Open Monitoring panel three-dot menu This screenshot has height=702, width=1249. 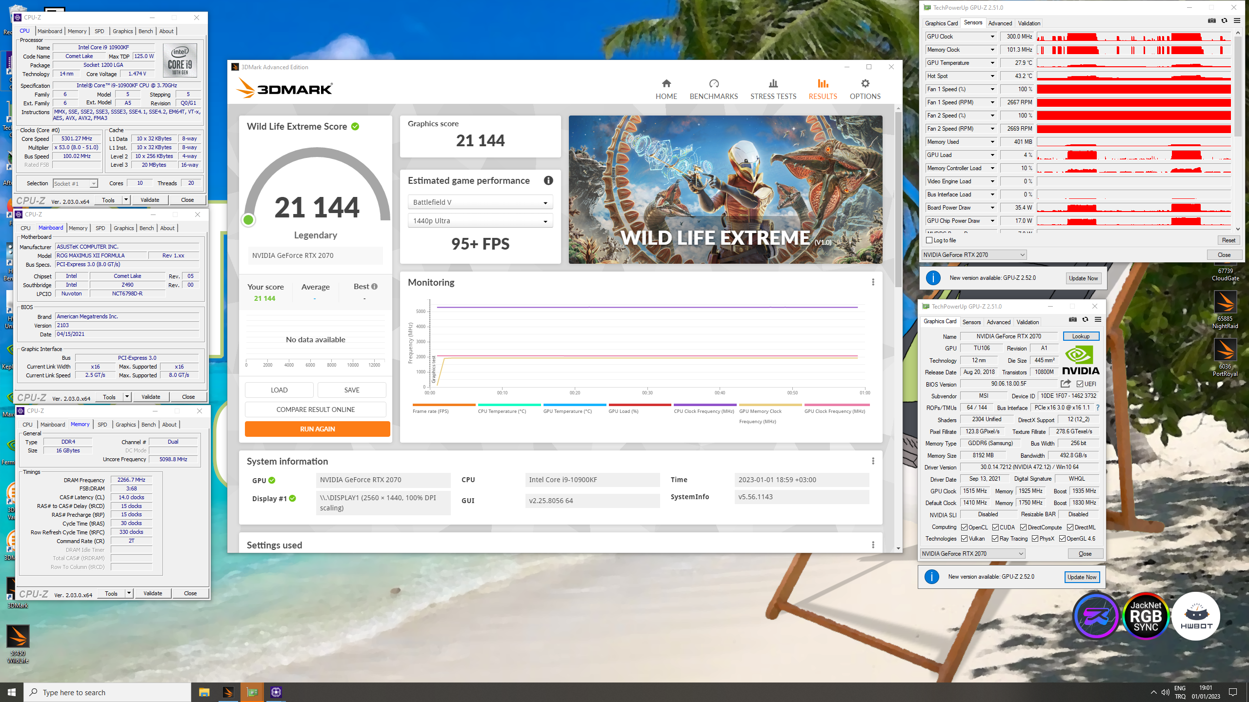[x=873, y=282]
